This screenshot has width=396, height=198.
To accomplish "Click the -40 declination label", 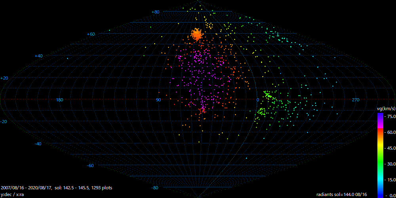I will click(38, 144).
